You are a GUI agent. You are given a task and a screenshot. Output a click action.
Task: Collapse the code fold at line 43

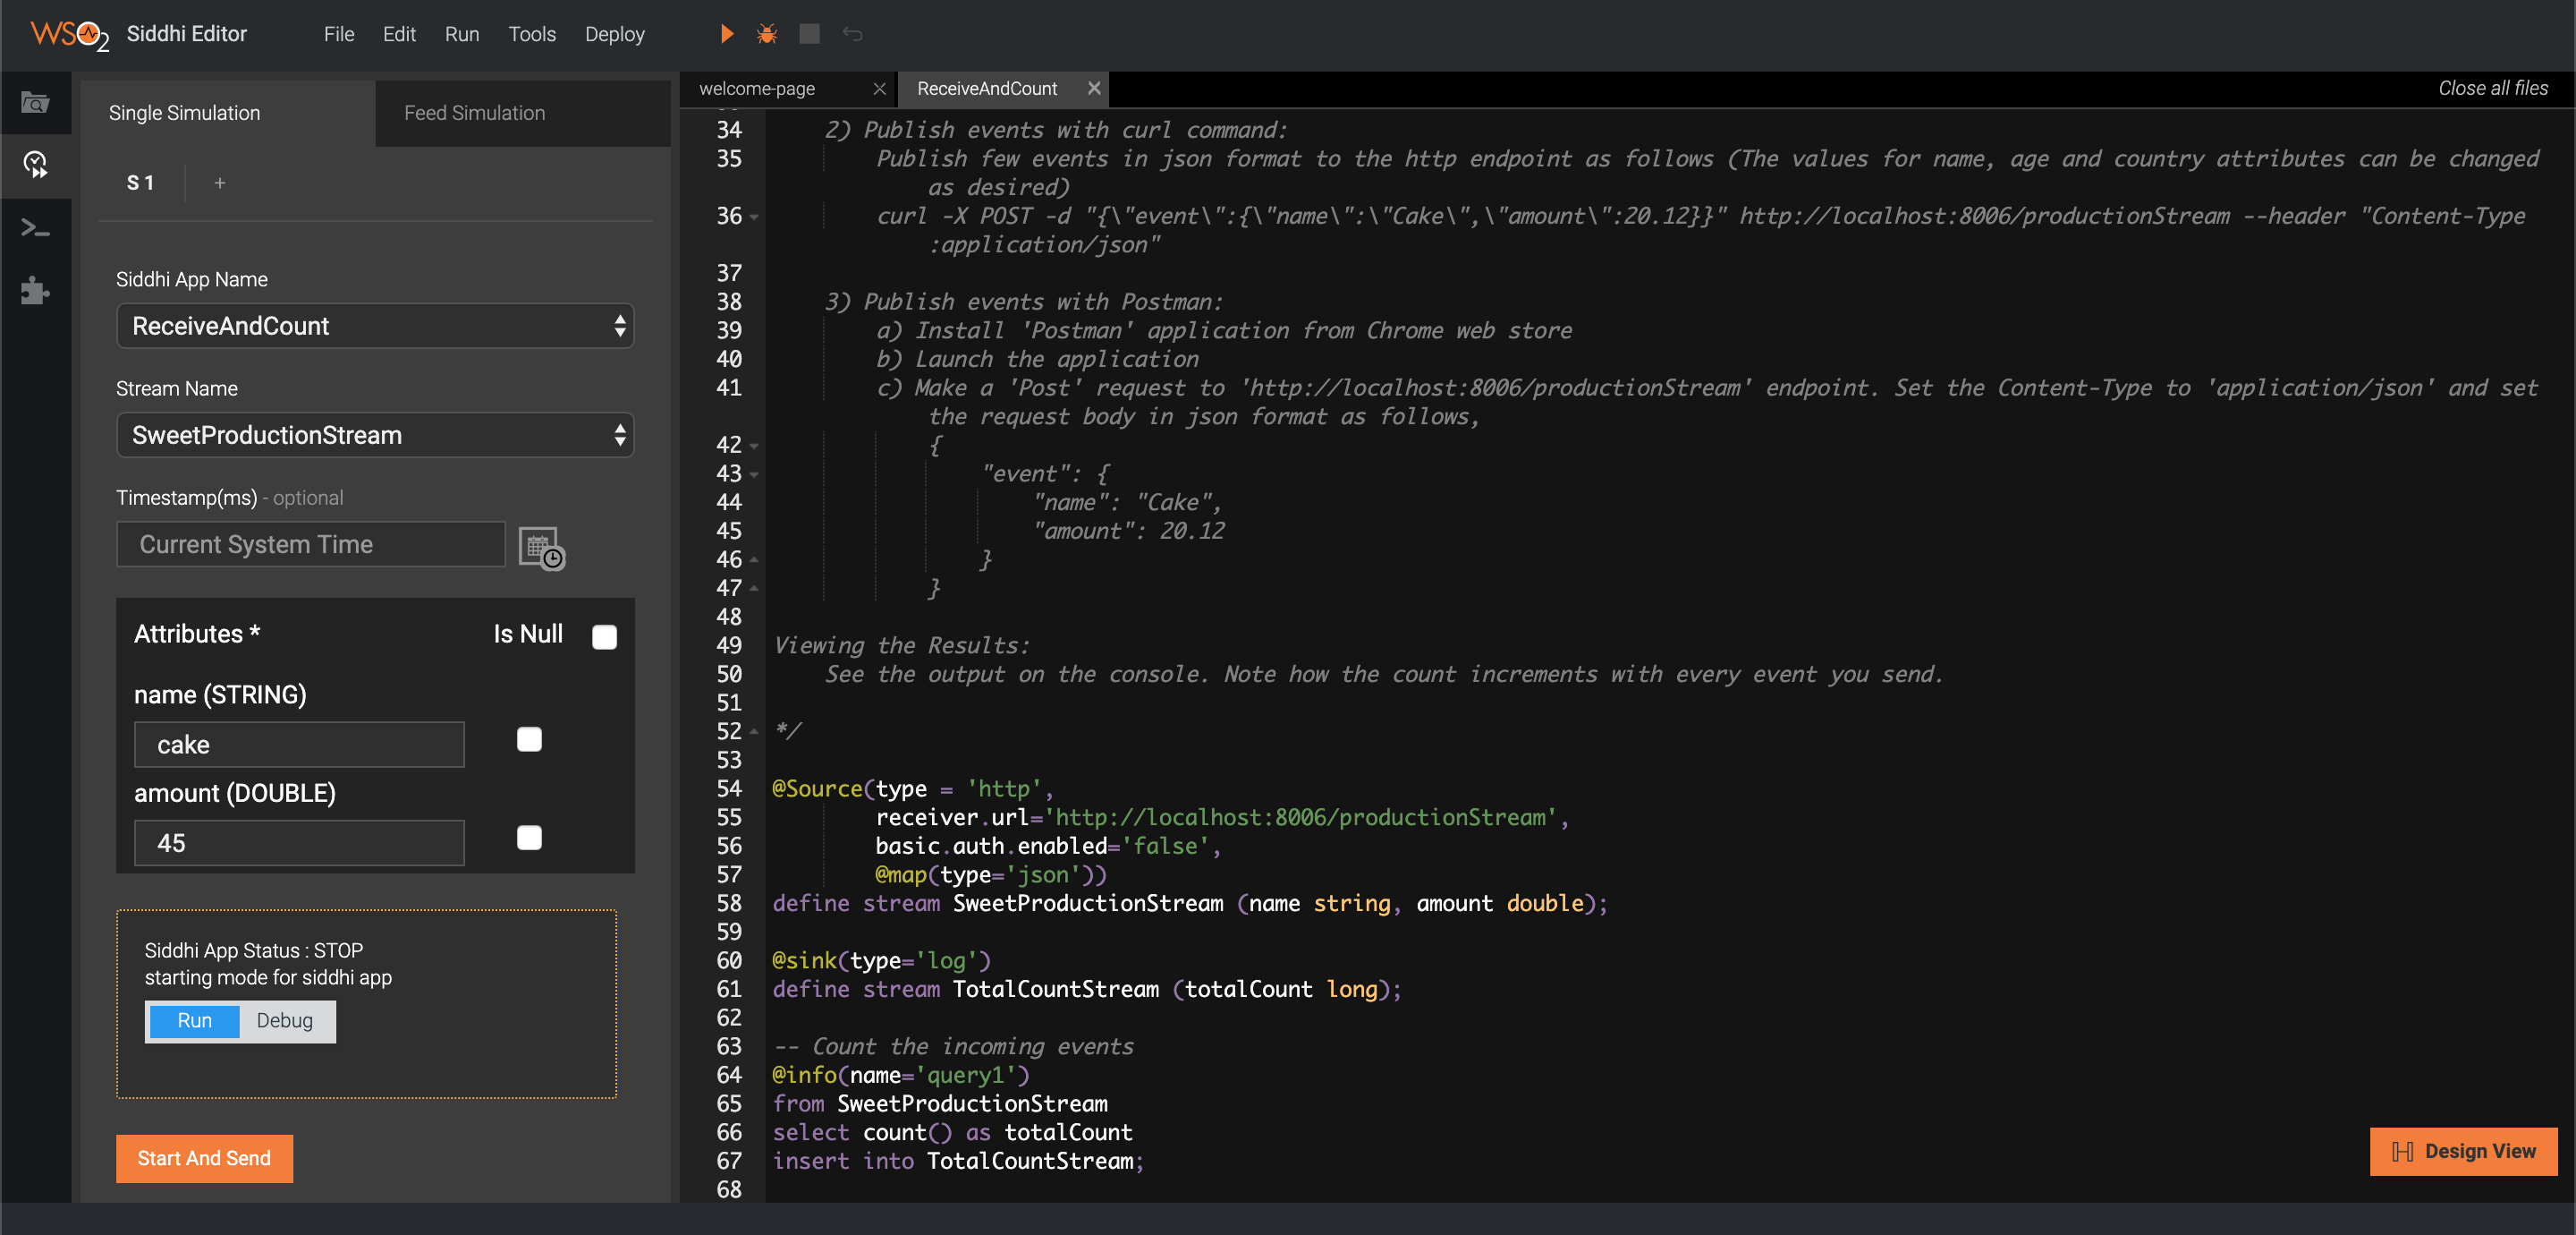coord(754,474)
